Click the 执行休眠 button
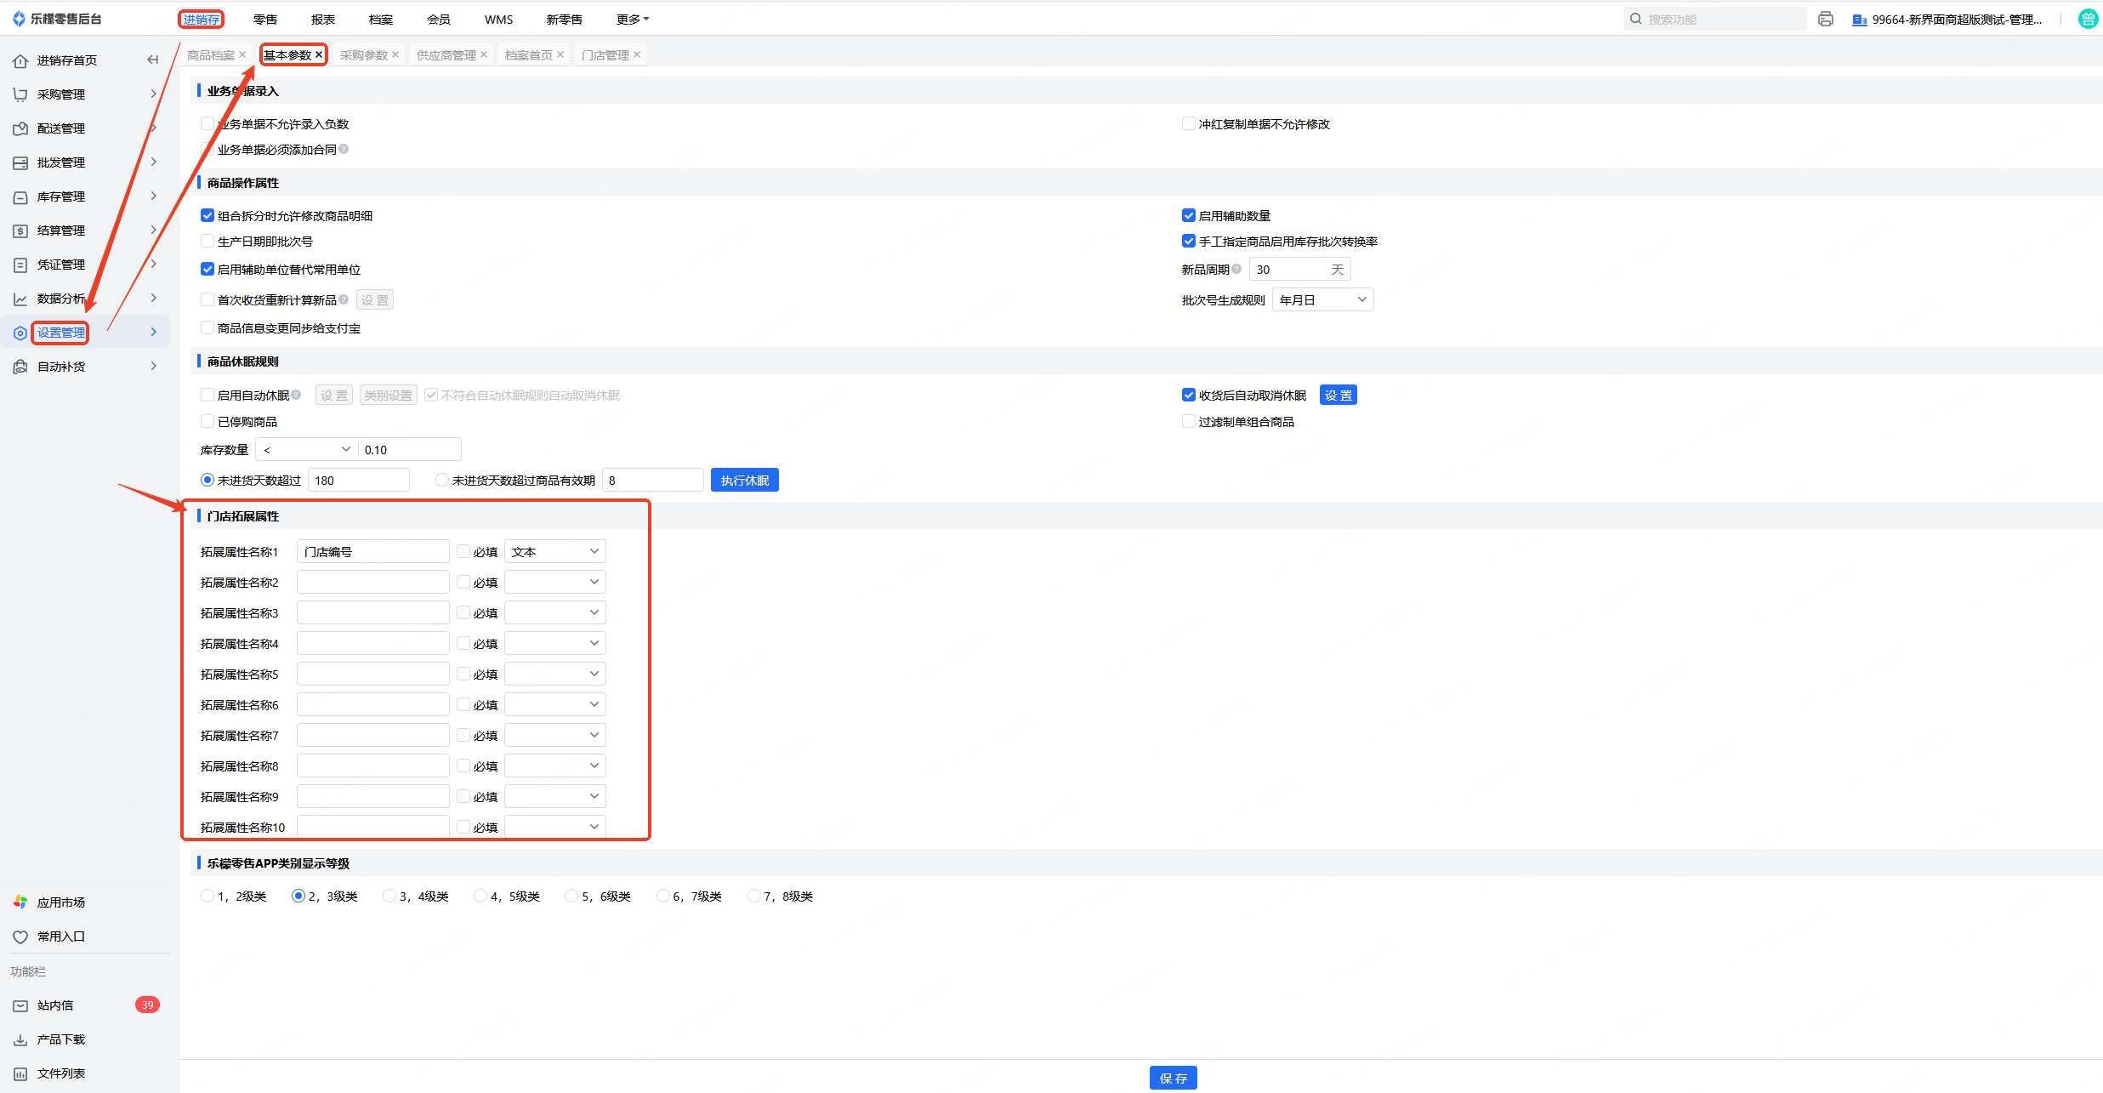The height and width of the screenshot is (1093, 2103). coord(744,480)
